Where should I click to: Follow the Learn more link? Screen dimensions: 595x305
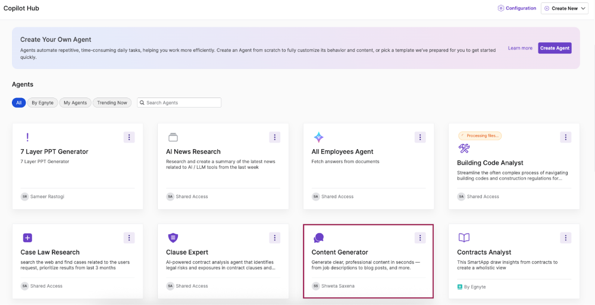pyautogui.click(x=520, y=48)
